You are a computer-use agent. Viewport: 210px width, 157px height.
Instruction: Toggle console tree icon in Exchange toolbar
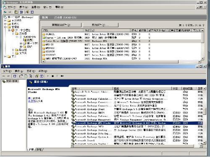point(21,12)
